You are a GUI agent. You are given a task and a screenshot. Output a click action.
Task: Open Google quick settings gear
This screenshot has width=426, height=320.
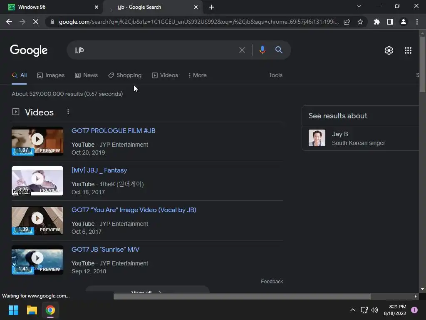389,50
